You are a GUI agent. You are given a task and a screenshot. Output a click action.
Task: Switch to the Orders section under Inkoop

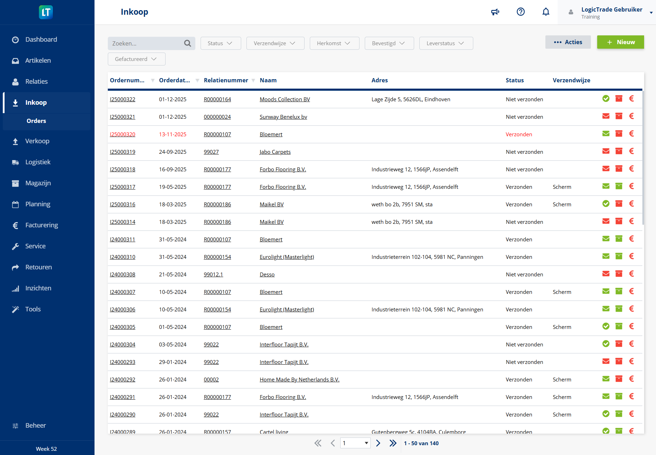tap(36, 120)
